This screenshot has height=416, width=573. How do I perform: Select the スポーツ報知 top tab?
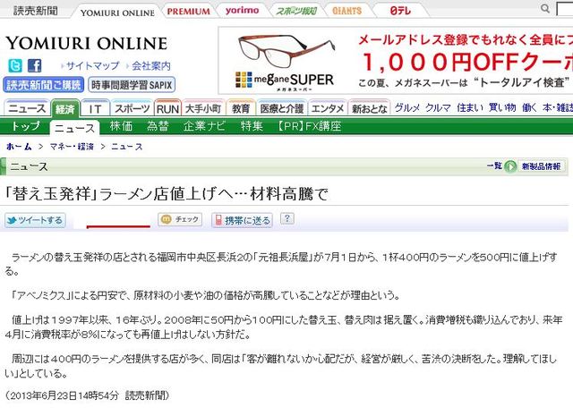click(x=295, y=12)
